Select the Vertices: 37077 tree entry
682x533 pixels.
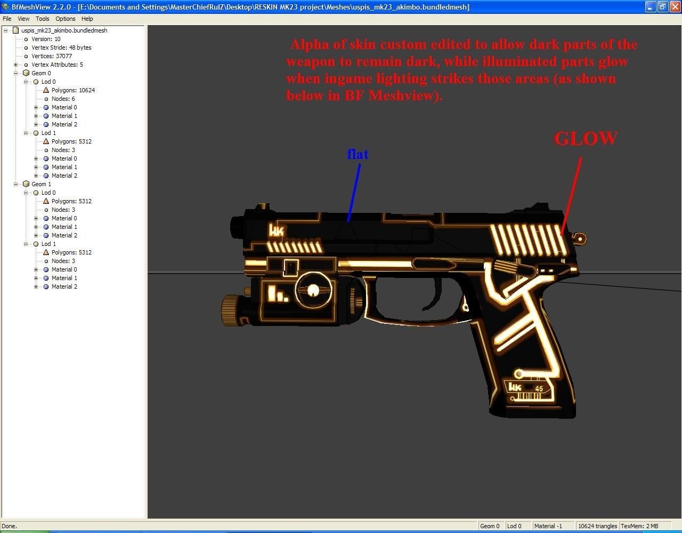click(x=51, y=56)
